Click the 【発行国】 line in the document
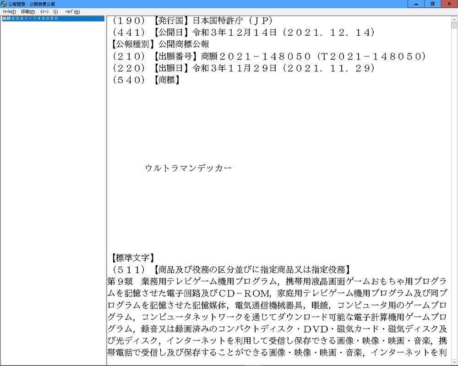 click(x=192, y=21)
